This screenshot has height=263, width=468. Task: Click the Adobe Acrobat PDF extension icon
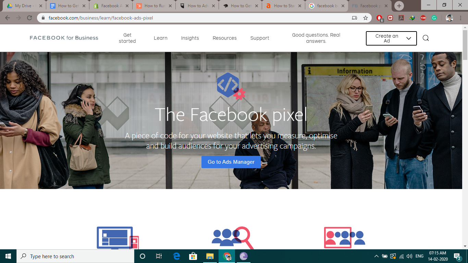pyautogui.click(x=401, y=18)
